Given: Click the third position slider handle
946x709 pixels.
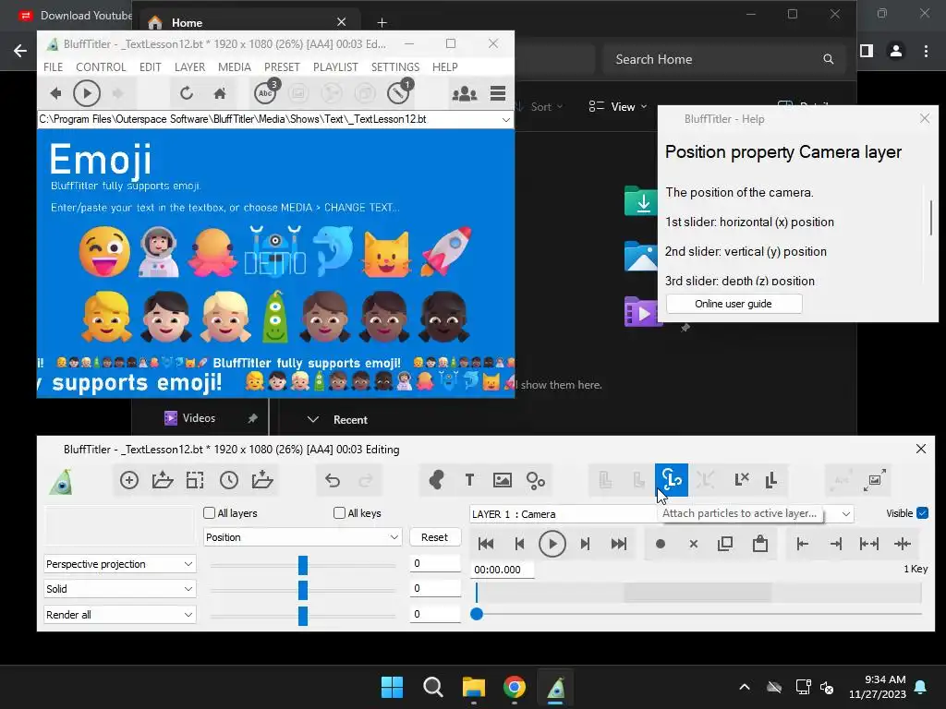Looking at the screenshot, I should point(303,616).
